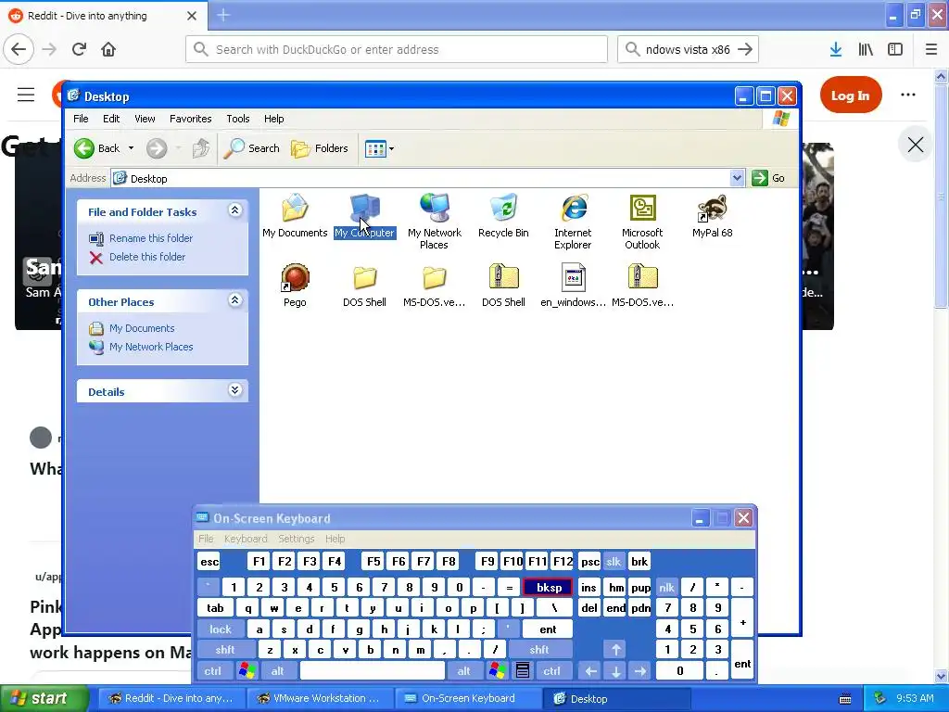Screen dimensions: 949x712
Task: Click the application menu key icon
Action: coord(523,671)
